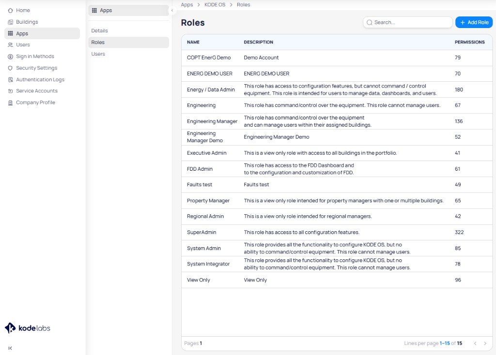Collapse the secondary Apps panel chevron
496x355 pixels.
coord(172,11)
